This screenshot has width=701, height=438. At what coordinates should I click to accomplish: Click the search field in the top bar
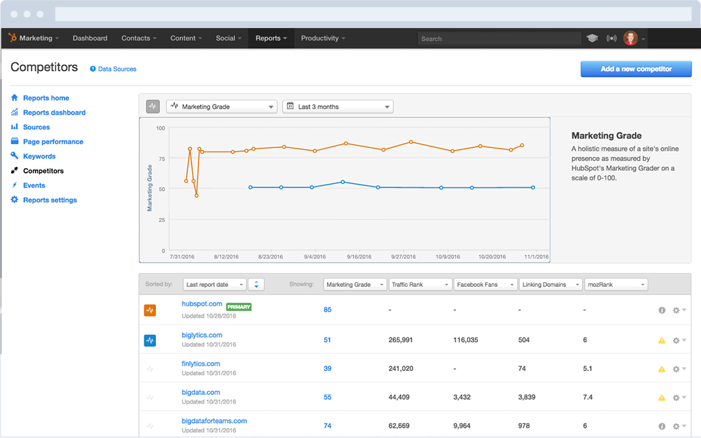pyautogui.click(x=499, y=38)
